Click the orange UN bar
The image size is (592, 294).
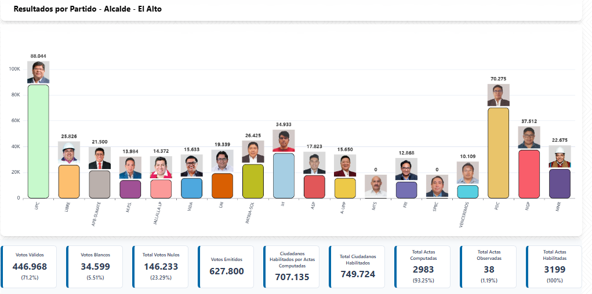222,186
